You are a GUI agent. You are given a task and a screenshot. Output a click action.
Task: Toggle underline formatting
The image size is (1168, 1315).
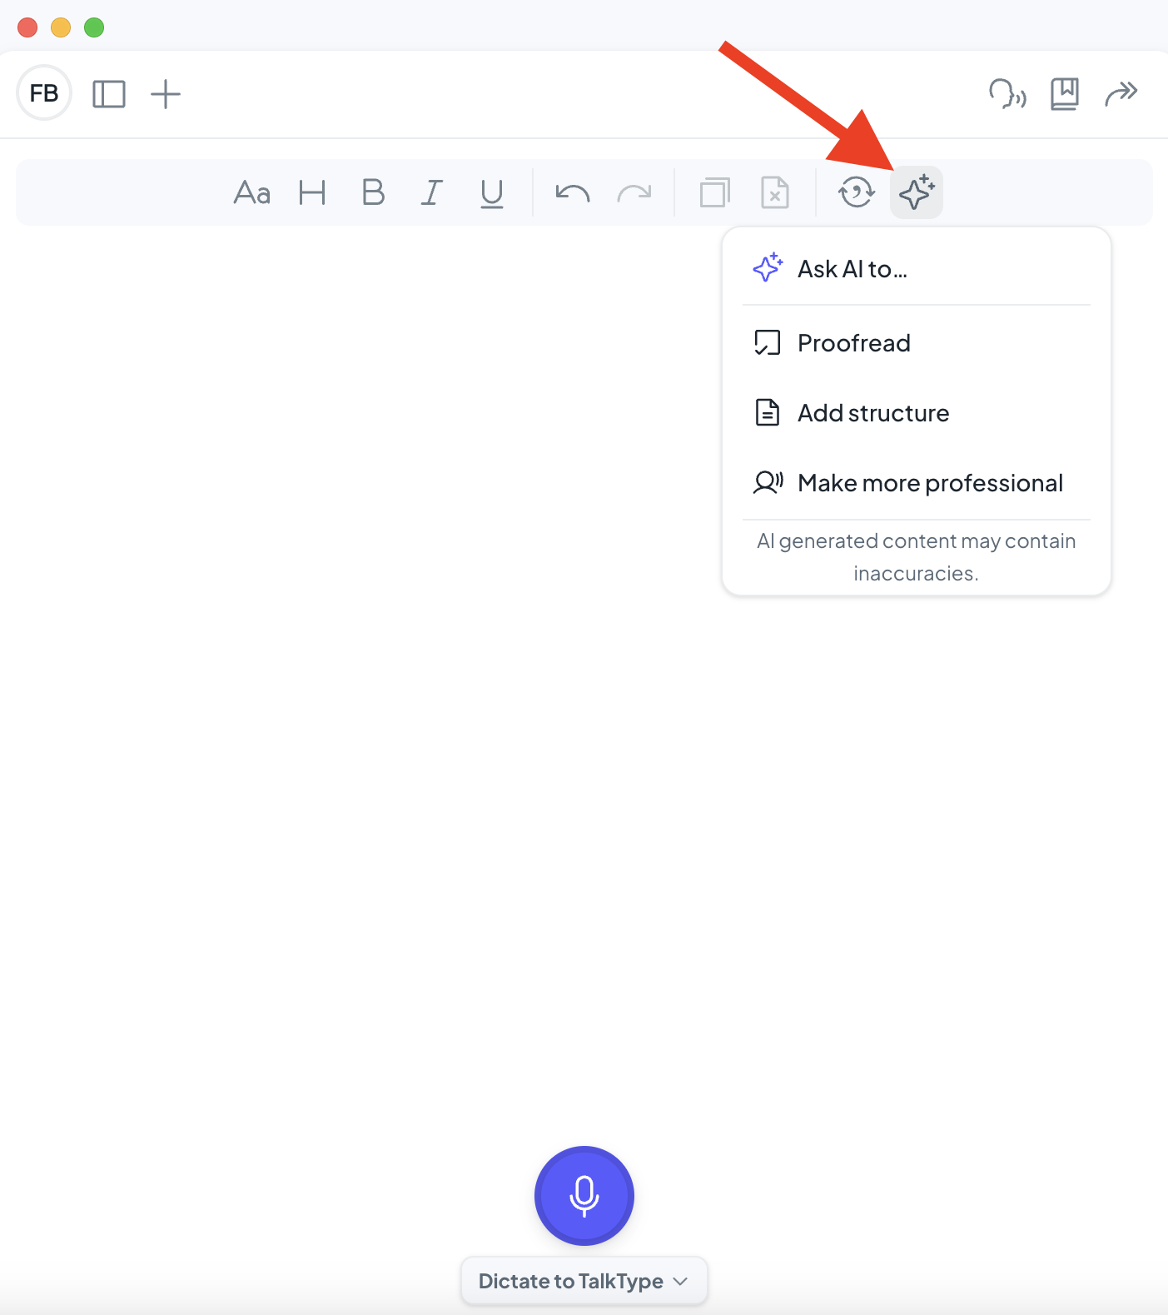click(492, 193)
